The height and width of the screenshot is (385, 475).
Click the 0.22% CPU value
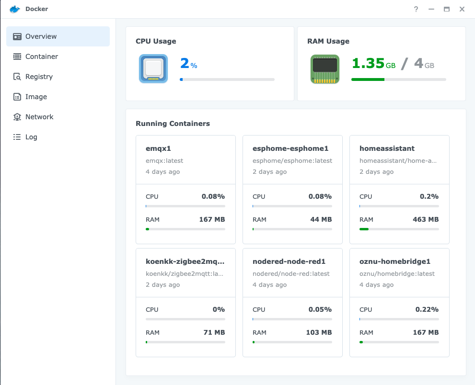point(427,309)
